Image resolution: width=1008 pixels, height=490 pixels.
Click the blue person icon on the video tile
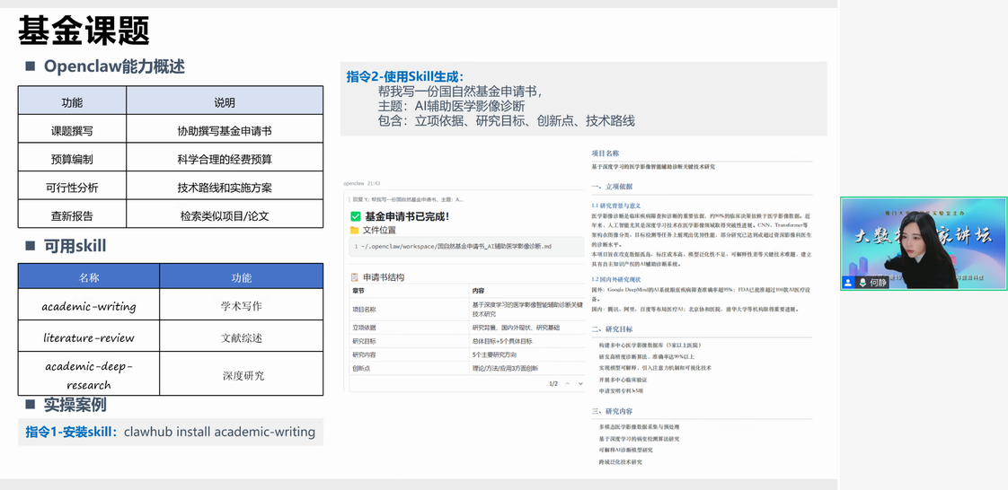tap(848, 282)
